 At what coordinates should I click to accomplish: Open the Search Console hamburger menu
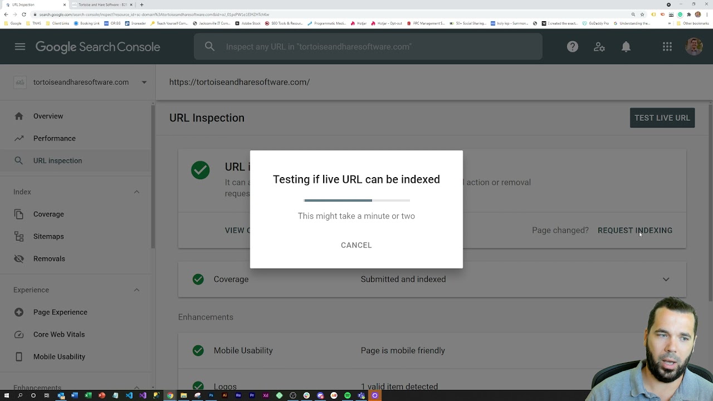tap(20, 47)
